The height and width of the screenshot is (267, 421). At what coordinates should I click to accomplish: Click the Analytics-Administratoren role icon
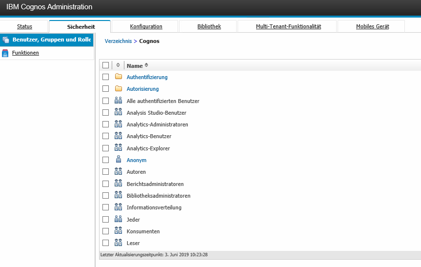point(118,124)
